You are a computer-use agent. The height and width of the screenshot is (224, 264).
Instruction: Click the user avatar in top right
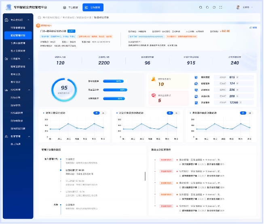[238, 7]
